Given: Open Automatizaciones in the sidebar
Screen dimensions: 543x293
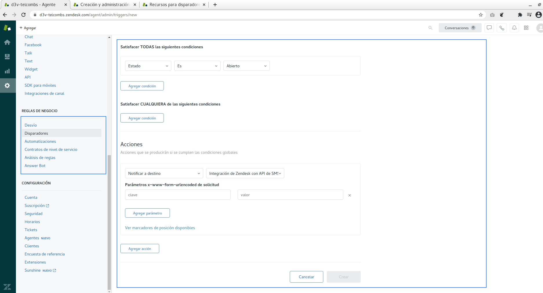Looking at the screenshot, I should [x=40, y=141].
